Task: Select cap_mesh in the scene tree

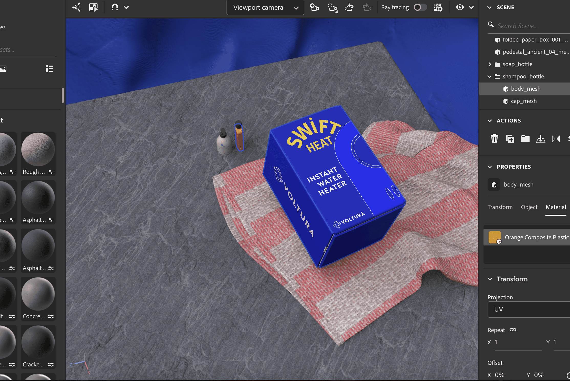Action: (524, 101)
